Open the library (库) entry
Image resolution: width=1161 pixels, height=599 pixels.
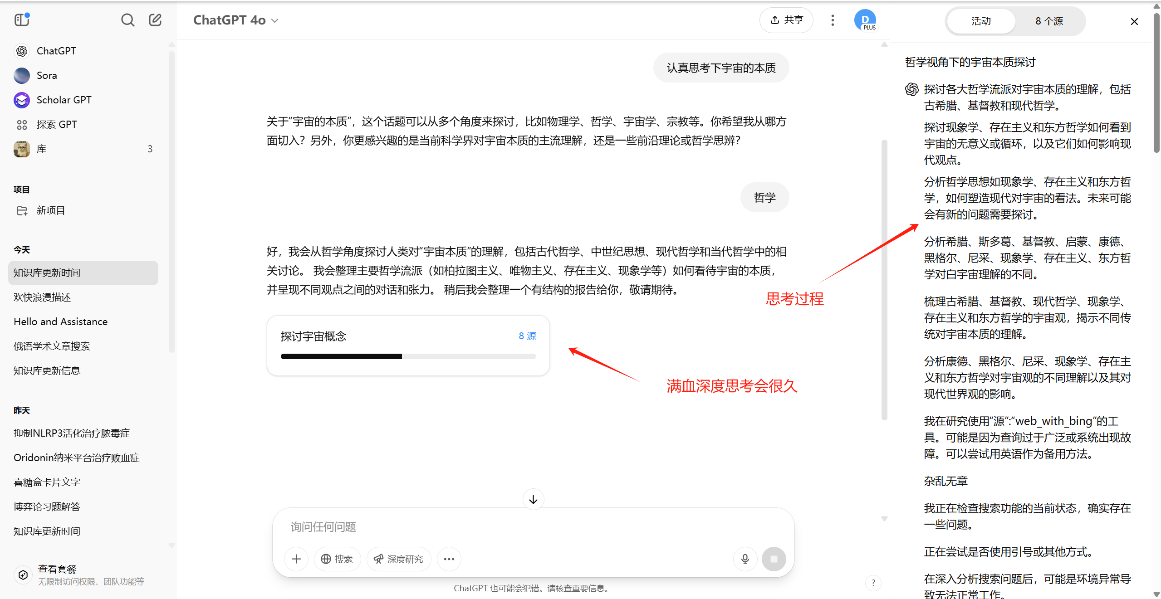coord(84,149)
